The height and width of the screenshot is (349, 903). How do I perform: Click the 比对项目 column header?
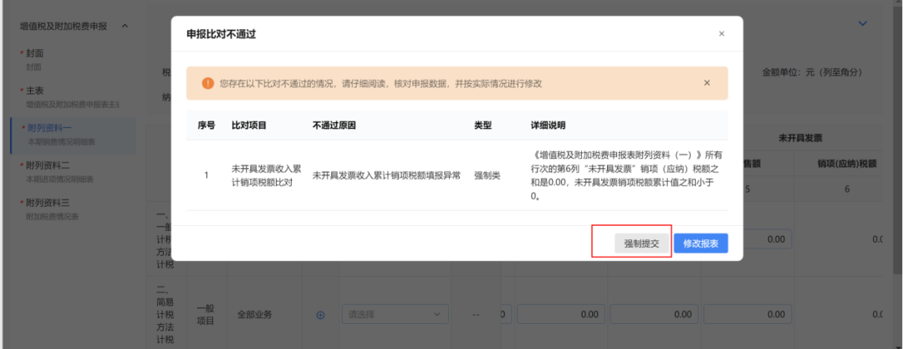tap(249, 126)
